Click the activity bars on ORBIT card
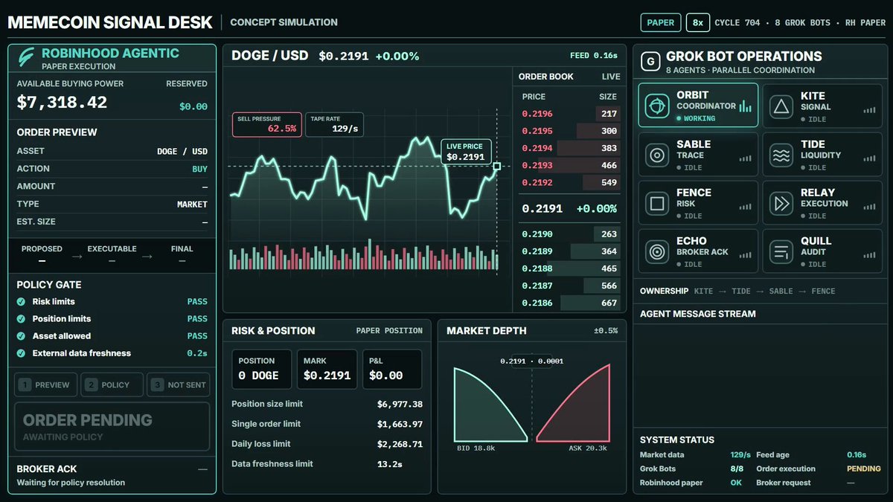893x502 pixels. click(x=745, y=106)
